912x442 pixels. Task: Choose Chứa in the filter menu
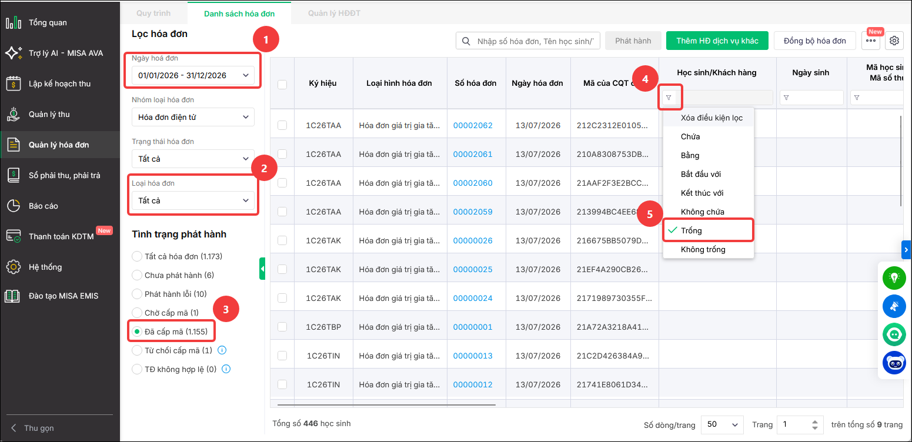(709, 136)
